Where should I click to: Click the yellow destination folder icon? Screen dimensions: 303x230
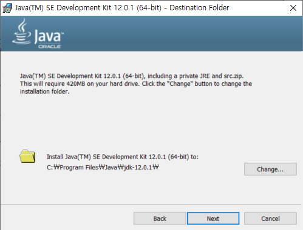[27, 156]
